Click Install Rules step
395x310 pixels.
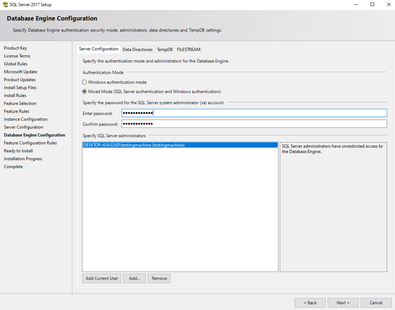(x=15, y=96)
